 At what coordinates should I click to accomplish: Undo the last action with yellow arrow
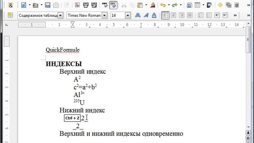[163, 5]
